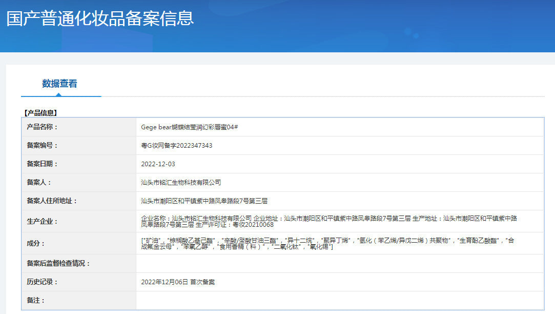Click the 国产普通化妆品备案信息 page title
Screen dimensions: 555x314
point(100,18)
